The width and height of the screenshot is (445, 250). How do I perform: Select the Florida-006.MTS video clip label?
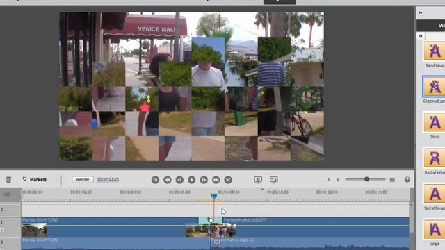tap(40, 220)
